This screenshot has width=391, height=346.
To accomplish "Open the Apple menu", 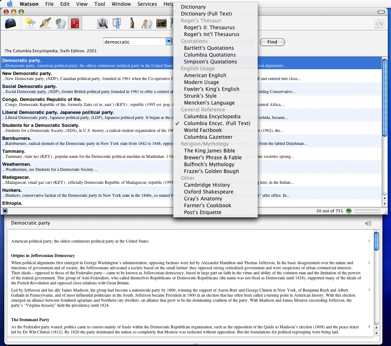I will click(x=10, y=4).
